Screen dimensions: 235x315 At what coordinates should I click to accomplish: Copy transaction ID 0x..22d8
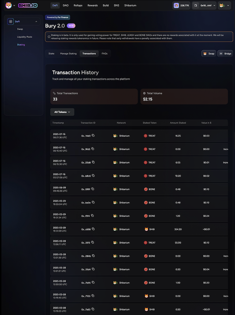point(93,162)
